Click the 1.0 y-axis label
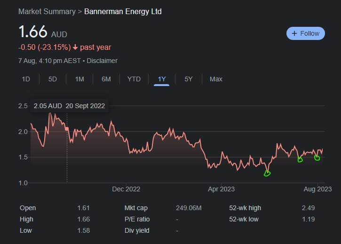The image size is (341, 244). point(23,183)
